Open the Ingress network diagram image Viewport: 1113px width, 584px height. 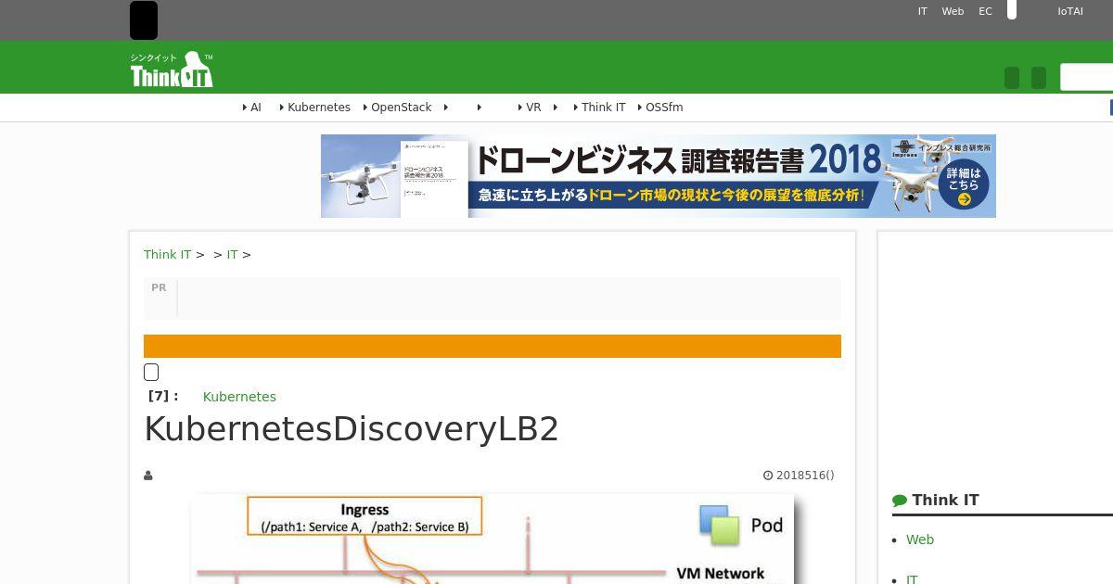[493, 539]
